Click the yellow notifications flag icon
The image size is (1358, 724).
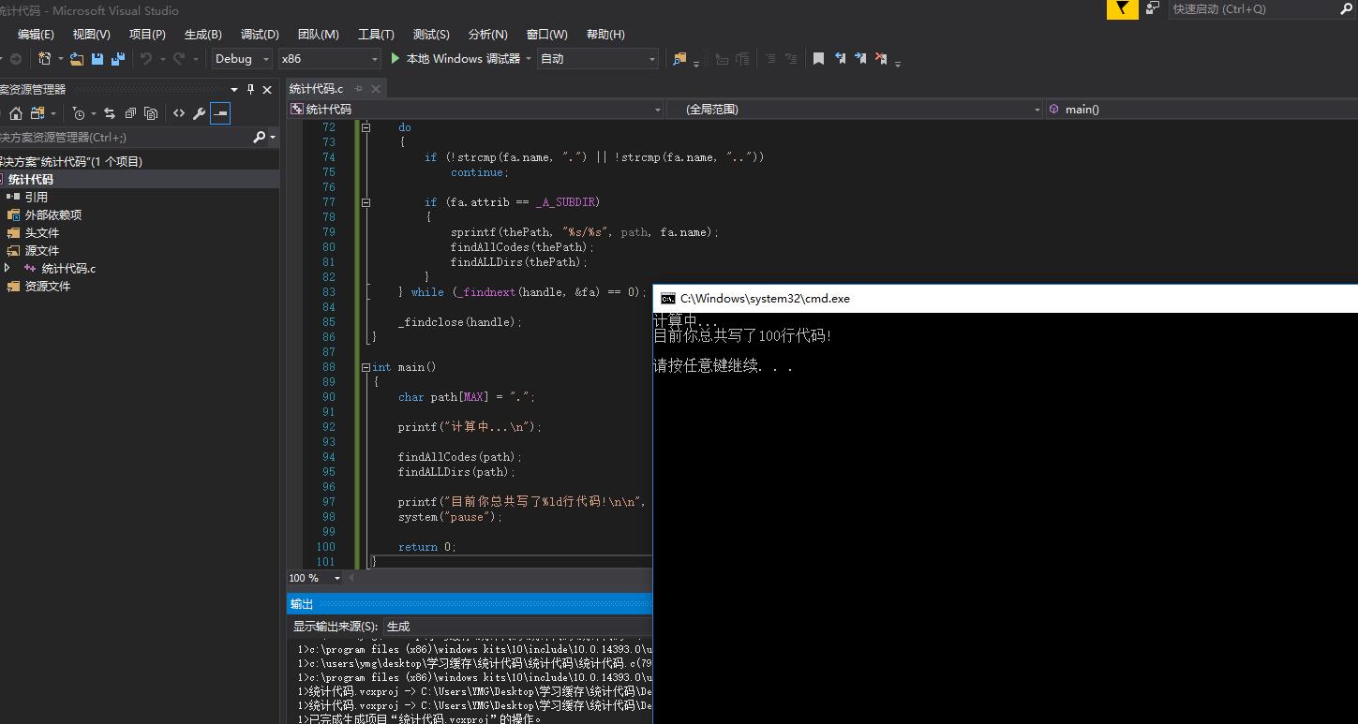tap(1122, 9)
